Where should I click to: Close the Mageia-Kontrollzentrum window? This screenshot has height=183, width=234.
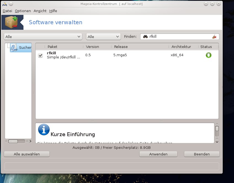coord(219,4)
